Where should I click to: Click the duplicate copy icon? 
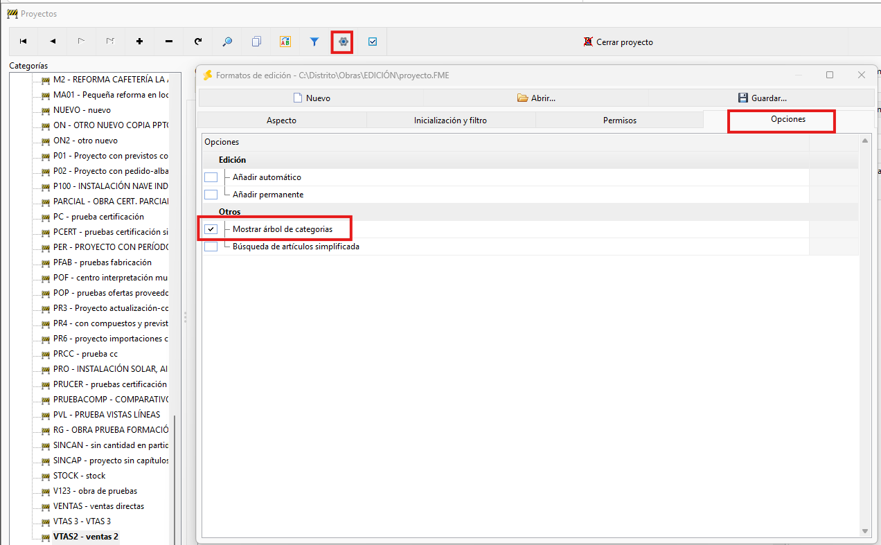256,42
